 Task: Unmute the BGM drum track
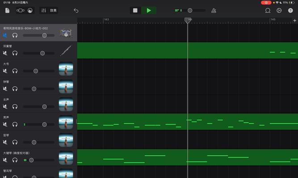[x=5, y=35]
